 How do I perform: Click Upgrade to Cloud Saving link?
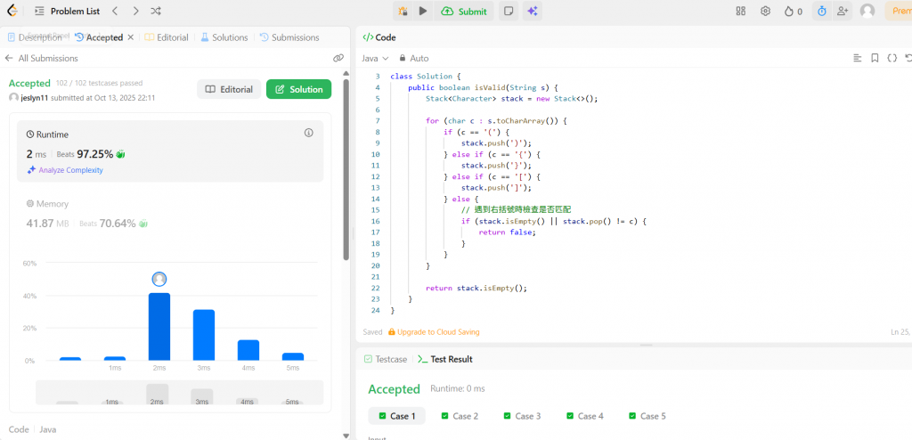[434, 331]
